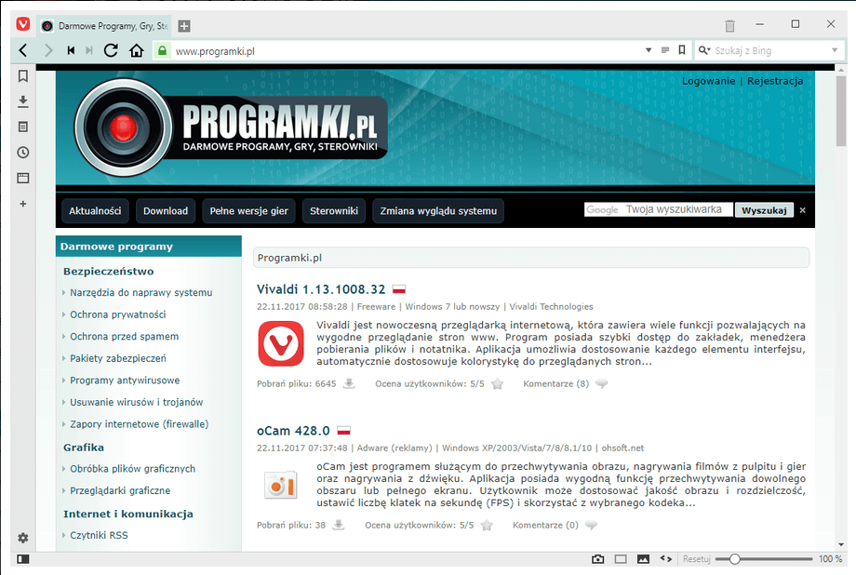The height and width of the screenshot is (575, 856).
Task: Open reader view from address bar
Action: 665,50
